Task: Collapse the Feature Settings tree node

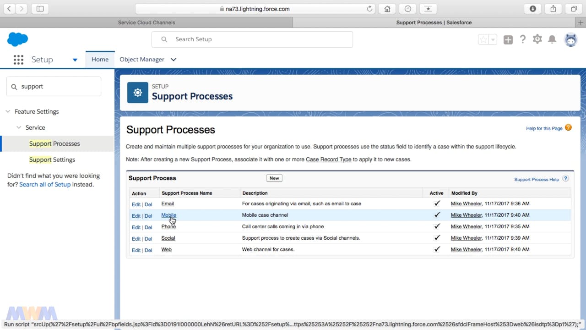Action: tap(8, 111)
